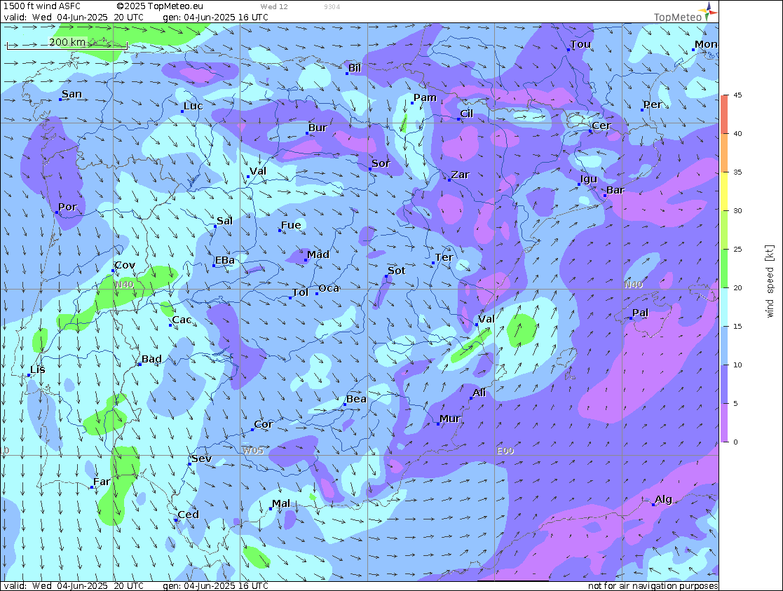783x591 pixels.
Task: Select the Ter city label
Action: click(x=444, y=257)
